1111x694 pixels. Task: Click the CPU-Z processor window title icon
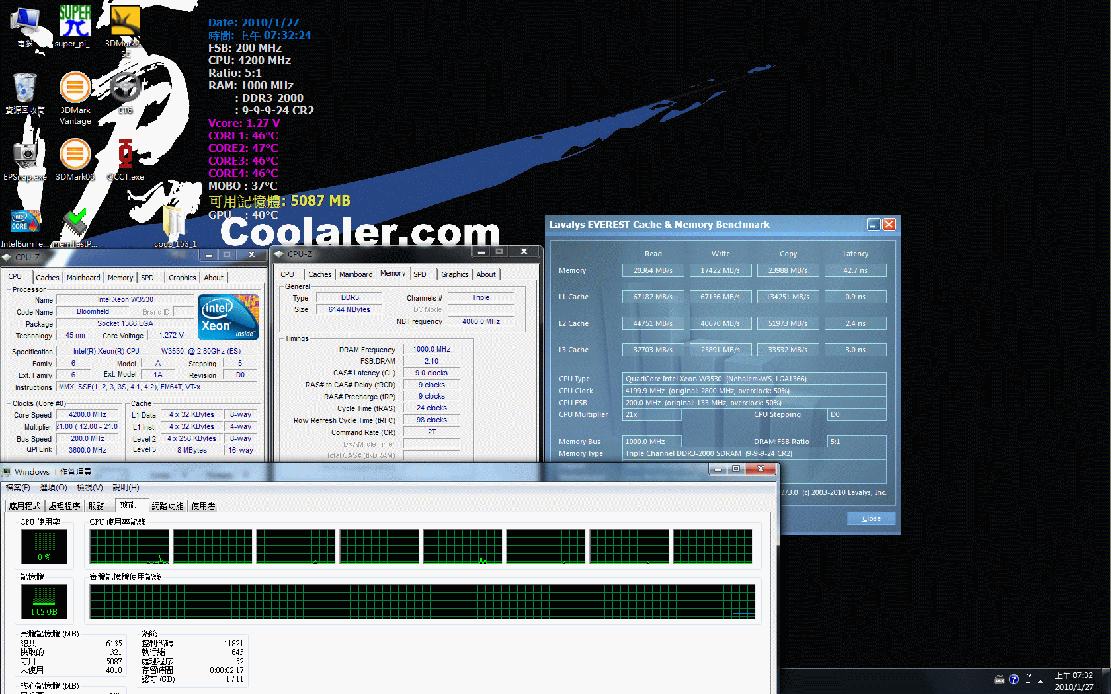coord(7,257)
